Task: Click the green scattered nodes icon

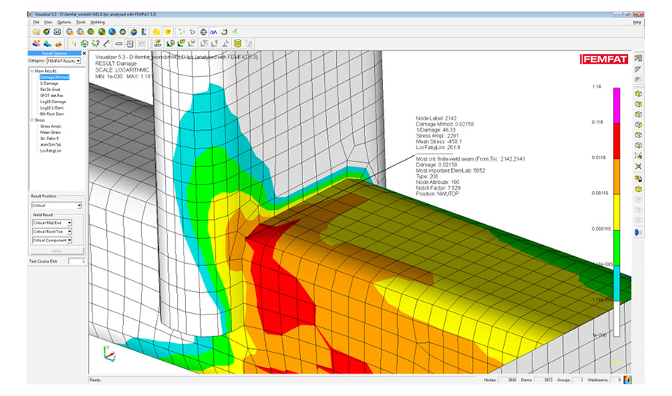Action: pyautogui.click(x=181, y=31)
